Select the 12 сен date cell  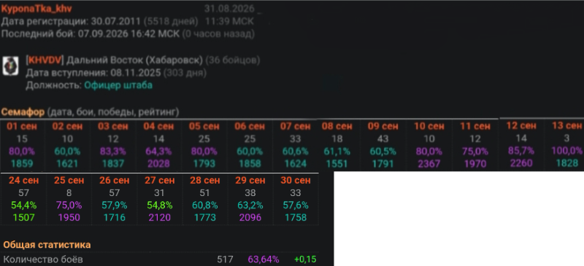click(x=521, y=125)
